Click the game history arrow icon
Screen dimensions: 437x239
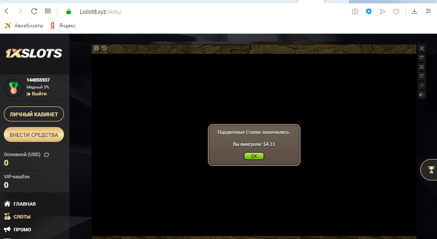coord(104,48)
